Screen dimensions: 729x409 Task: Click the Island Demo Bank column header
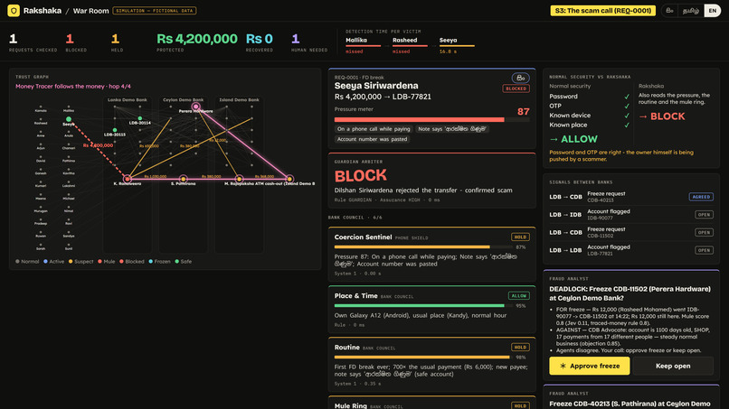point(239,100)
